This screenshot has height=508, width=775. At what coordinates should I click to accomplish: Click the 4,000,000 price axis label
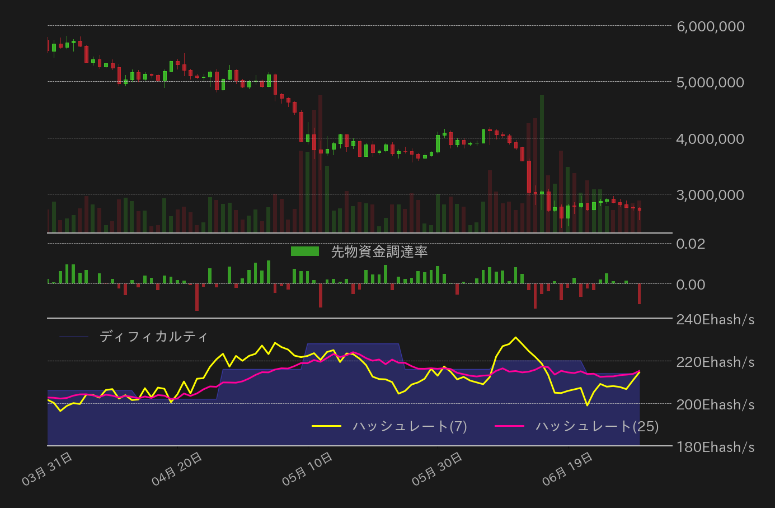tap(711, 138)
